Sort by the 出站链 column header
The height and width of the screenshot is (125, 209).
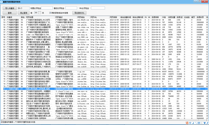tap(187, 17)
